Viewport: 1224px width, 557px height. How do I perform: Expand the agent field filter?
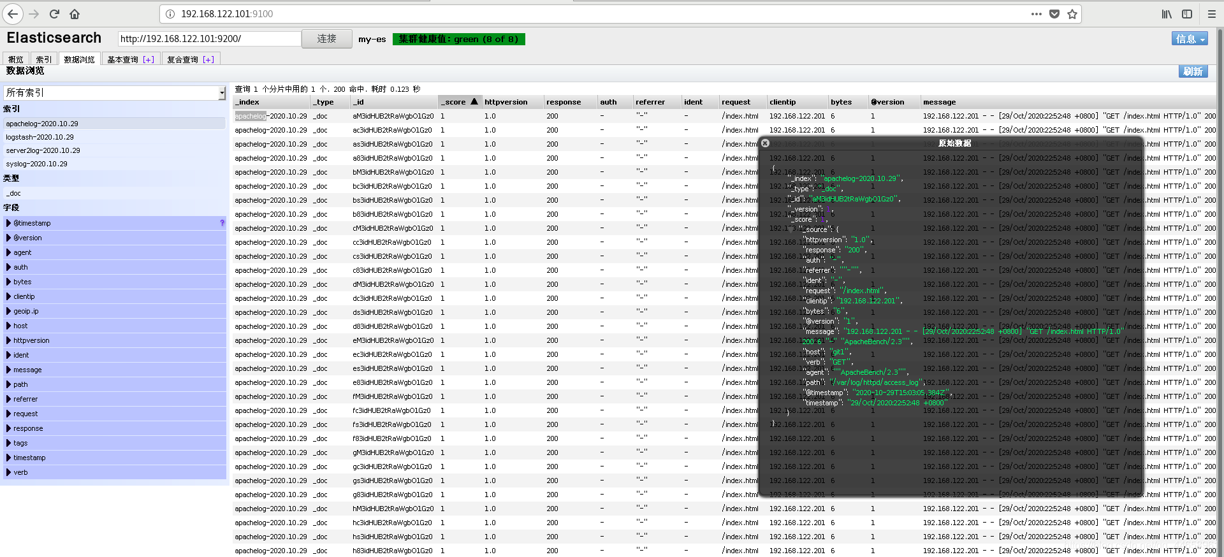[x=115, y=252]
